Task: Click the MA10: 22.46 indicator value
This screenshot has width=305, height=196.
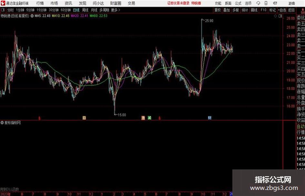Action: 60,16
